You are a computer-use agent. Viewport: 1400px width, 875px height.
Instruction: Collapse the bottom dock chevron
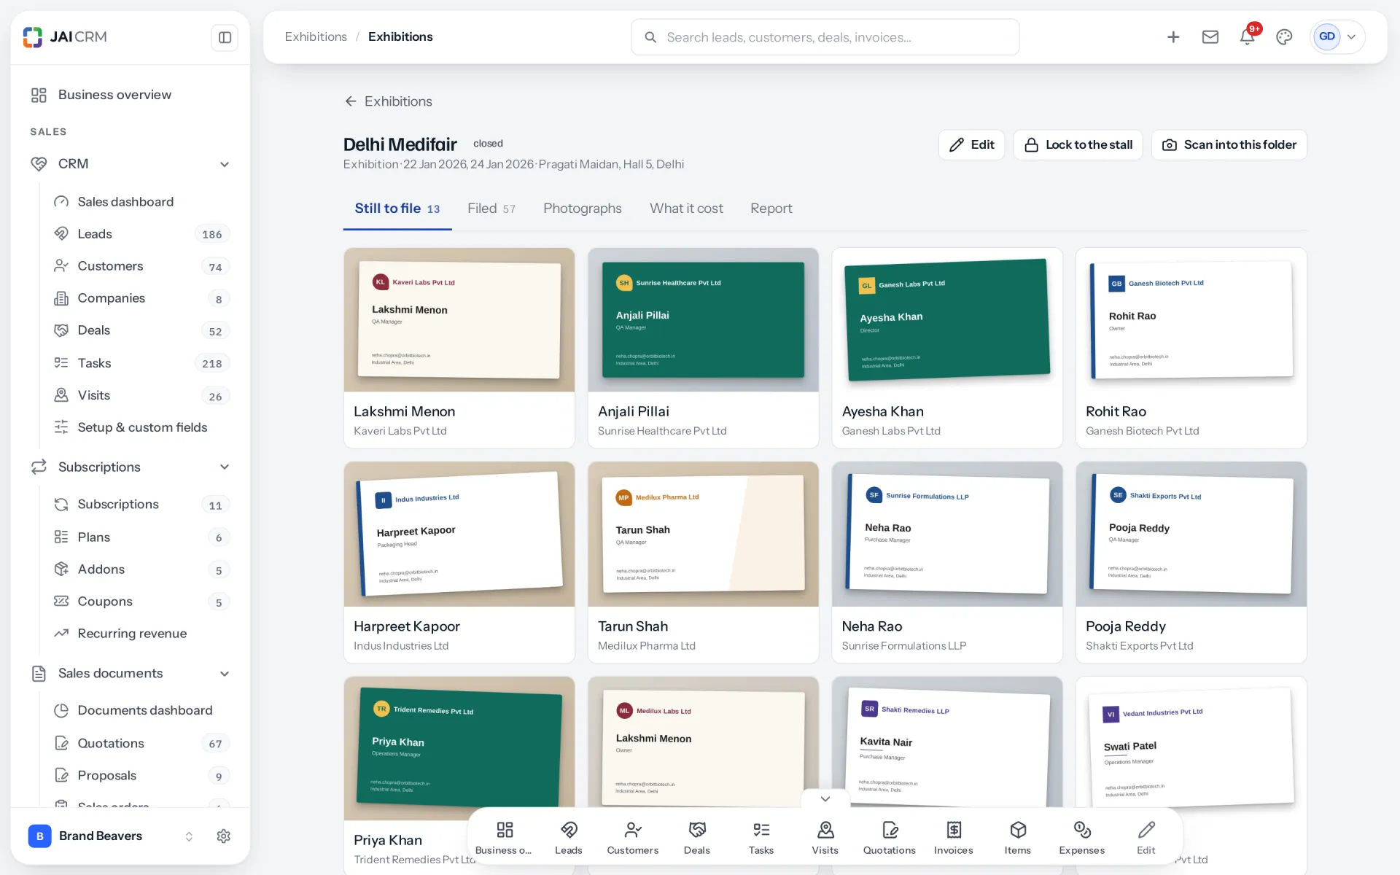click(x=825, y=799)
